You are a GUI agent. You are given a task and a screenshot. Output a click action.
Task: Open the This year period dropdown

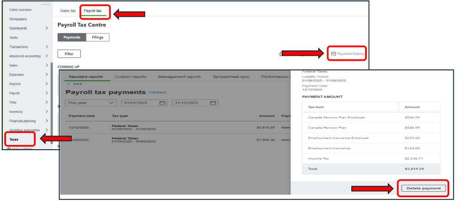click(91, 103)
